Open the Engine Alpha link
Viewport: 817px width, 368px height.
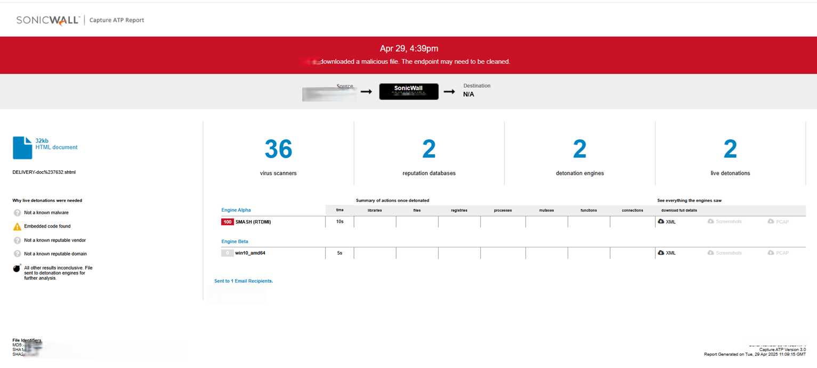(x=236, y=210)
